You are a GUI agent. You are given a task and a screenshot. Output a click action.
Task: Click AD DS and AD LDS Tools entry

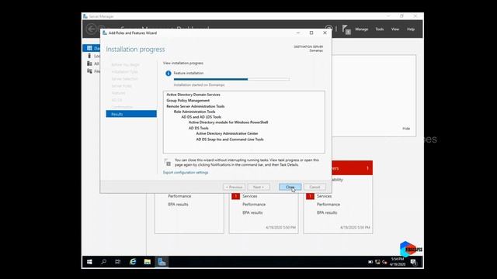201,117
